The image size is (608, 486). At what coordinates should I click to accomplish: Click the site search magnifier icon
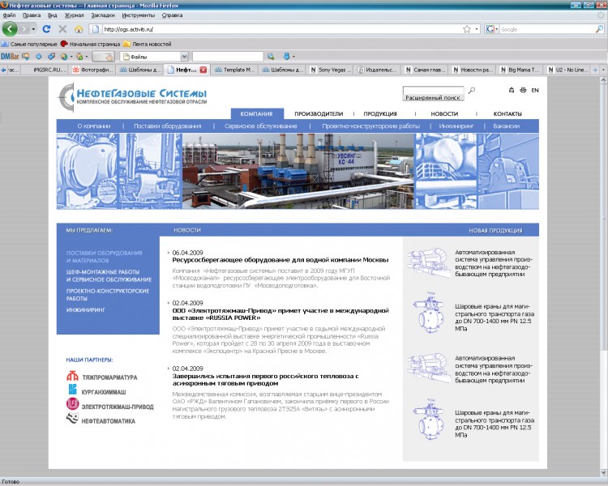pos(472,91)
